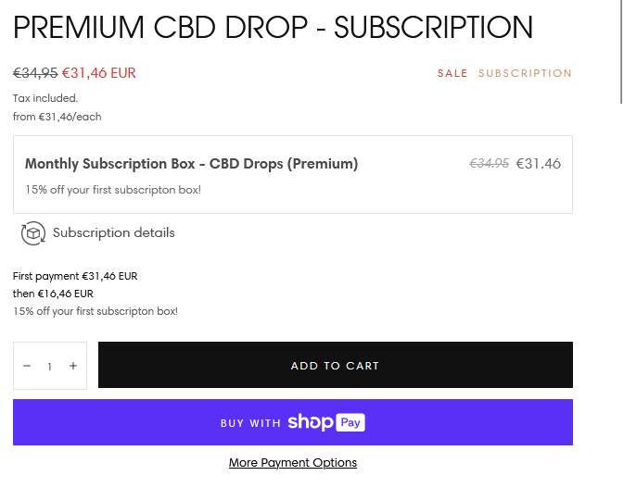The image size is (624, 488).
Task: Click the SALE badge
Action: point(452,73)
